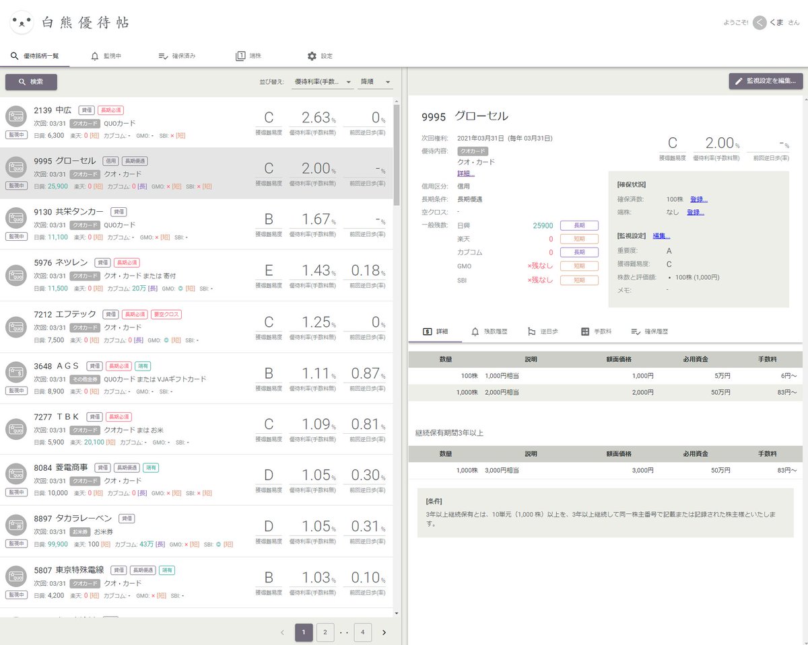Click the 25900 日興 remaining count

pyautogui.click(x=543, y=226)
